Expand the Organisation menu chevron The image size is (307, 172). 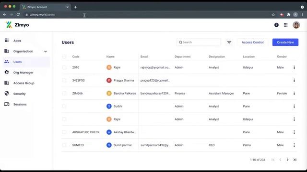click(x=46, y=52)
